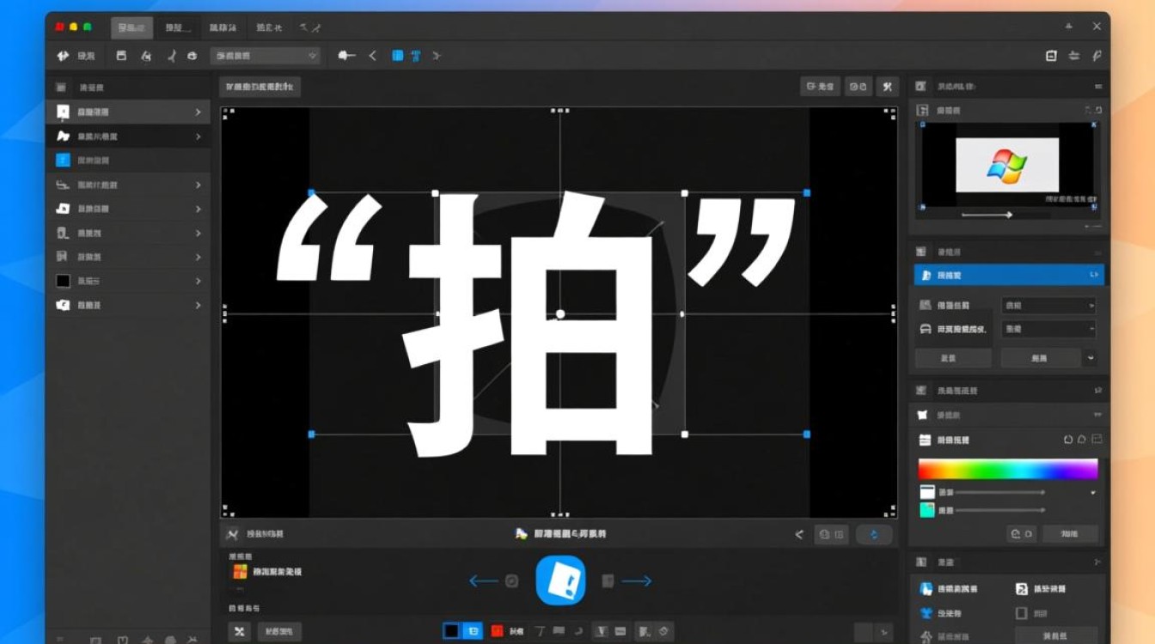Viewport: 1155px width, 644px height.
Task: Click the crossed-tools icon button above the canvas
Action: [887, 87]
